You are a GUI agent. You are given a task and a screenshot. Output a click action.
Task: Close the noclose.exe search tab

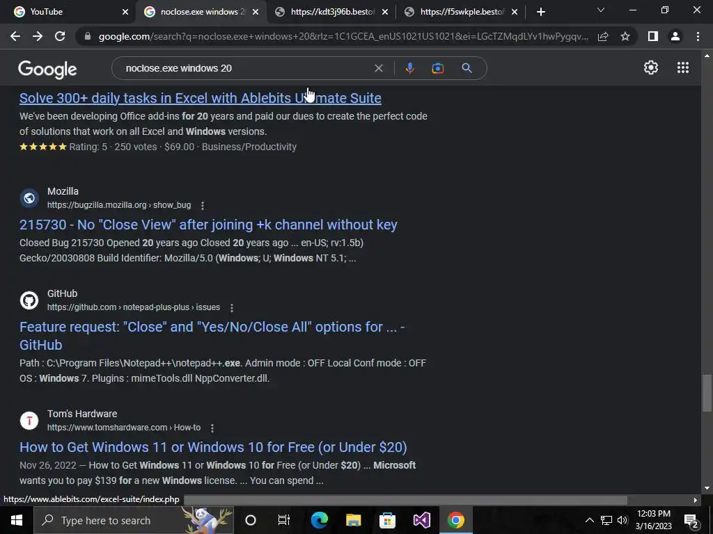point(256,12)
